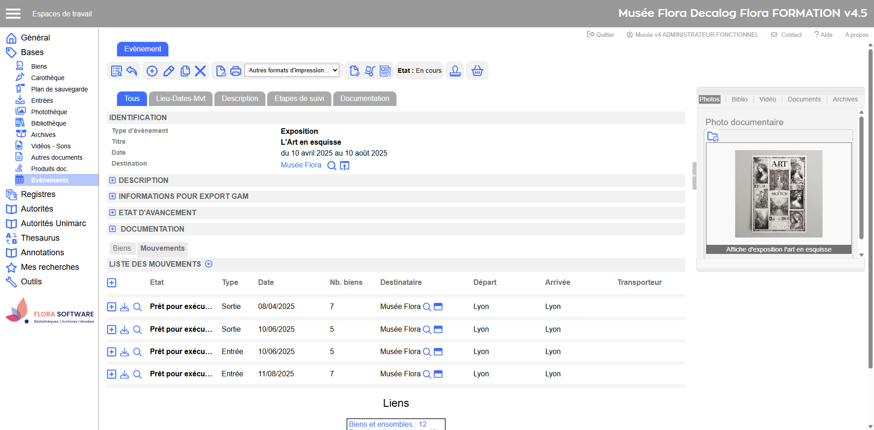This screenshot has width=874, height=430.
Task: Add a movement via the plus circle icon
Action: coord(209,264)
